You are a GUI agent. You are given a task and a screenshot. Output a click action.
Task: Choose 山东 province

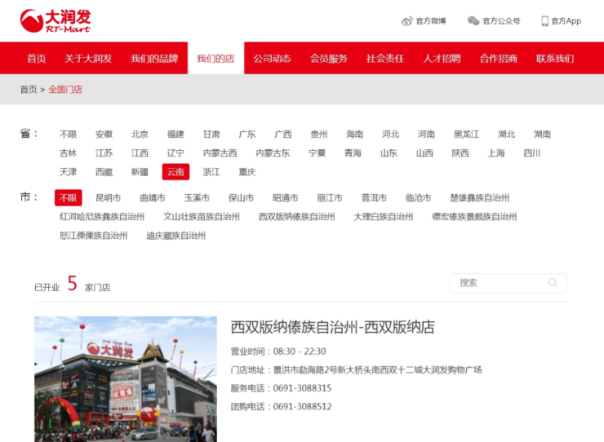[x=389, y=153]
